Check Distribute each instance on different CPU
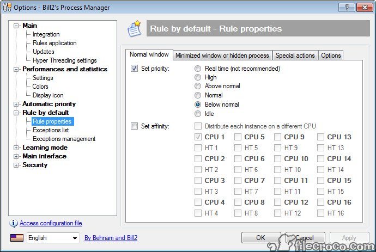376x252 pixels. click(x=198, y=126)
